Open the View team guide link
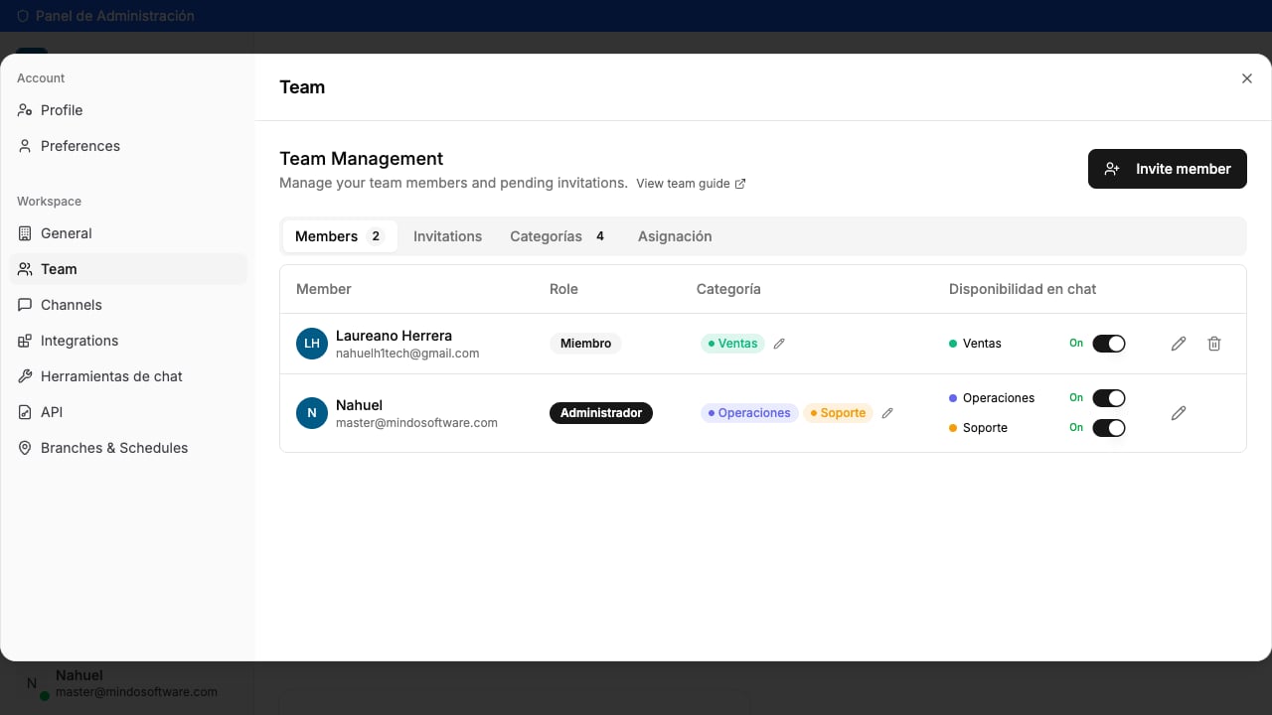1272x715 pixels. [691, 184]
